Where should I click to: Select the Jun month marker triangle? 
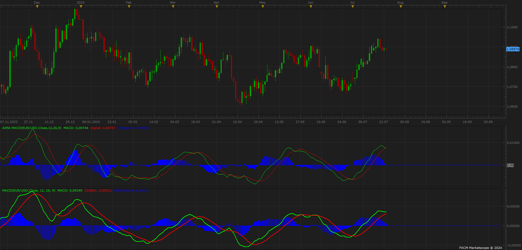click(x=311, y=7)
